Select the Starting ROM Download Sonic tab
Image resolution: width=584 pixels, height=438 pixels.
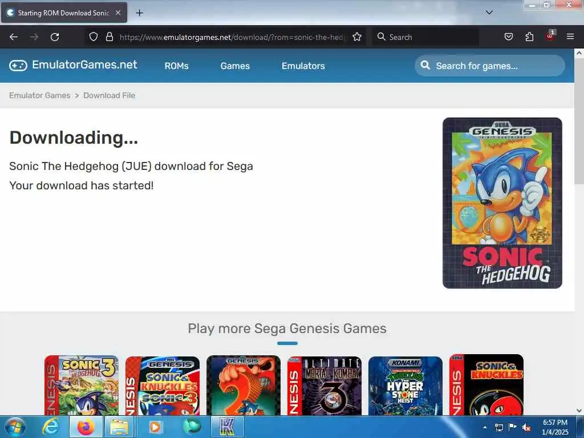click(64, 13)
